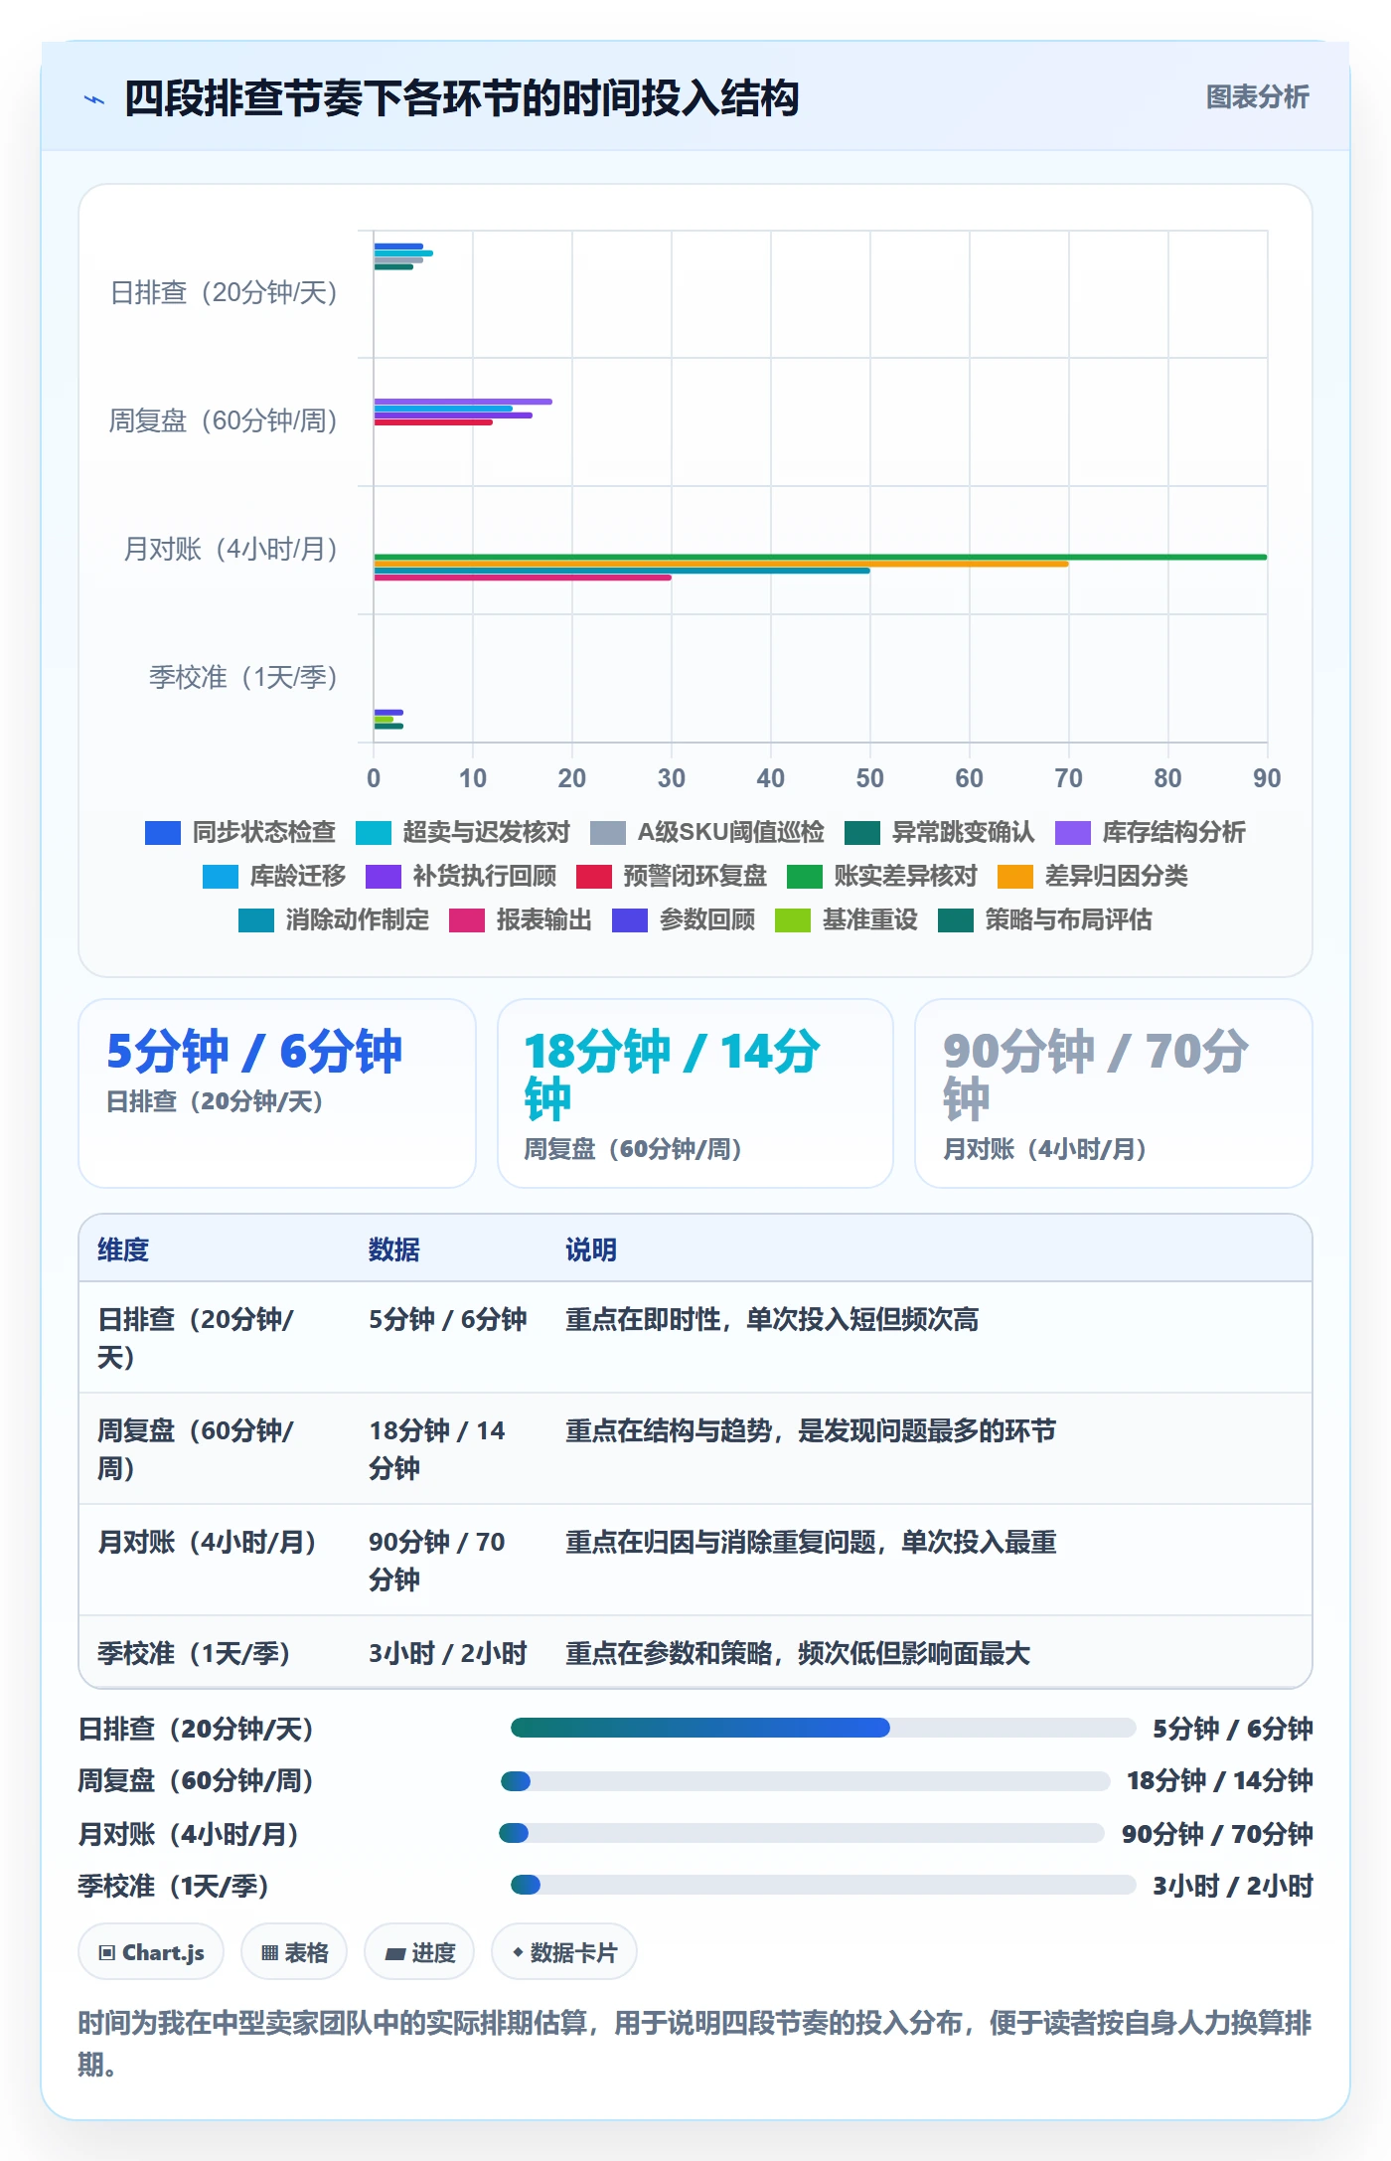Select the 5分钟 / 6分钟 data card
This screenshot has height=2161, width=1391.
coord(277,1093)
